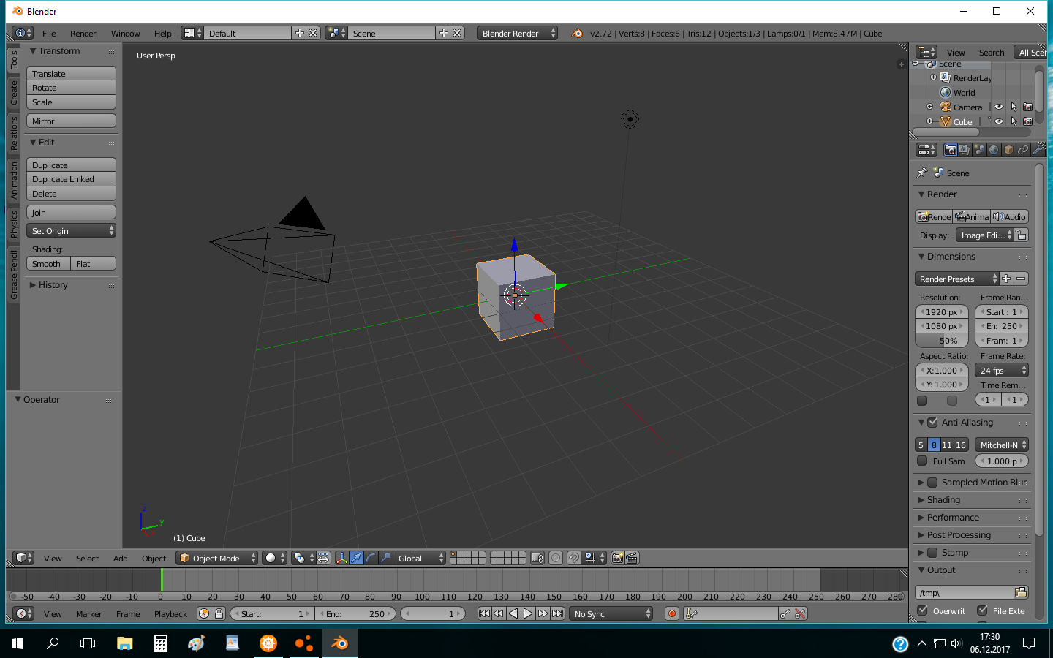This screenshot has height=658, width=1053.
Task: Expand the Camera node in outliner
Action: click(x=929, y=107)
